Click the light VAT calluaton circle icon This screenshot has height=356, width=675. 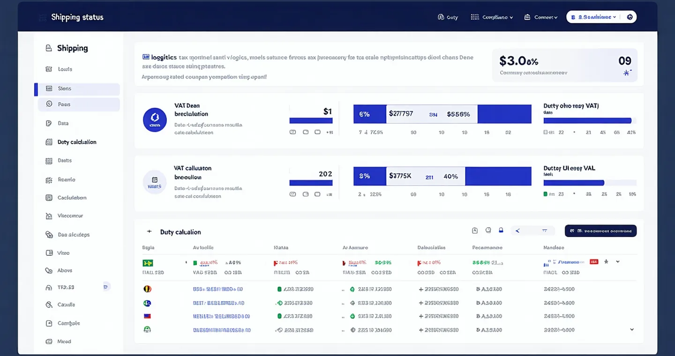click(155, 182)
